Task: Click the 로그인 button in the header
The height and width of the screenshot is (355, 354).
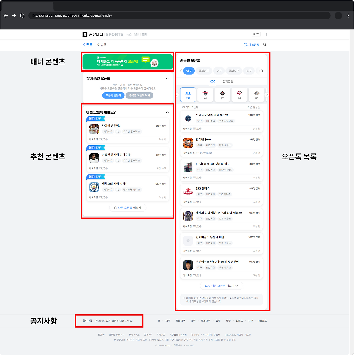Action: (x=256, y=34)
